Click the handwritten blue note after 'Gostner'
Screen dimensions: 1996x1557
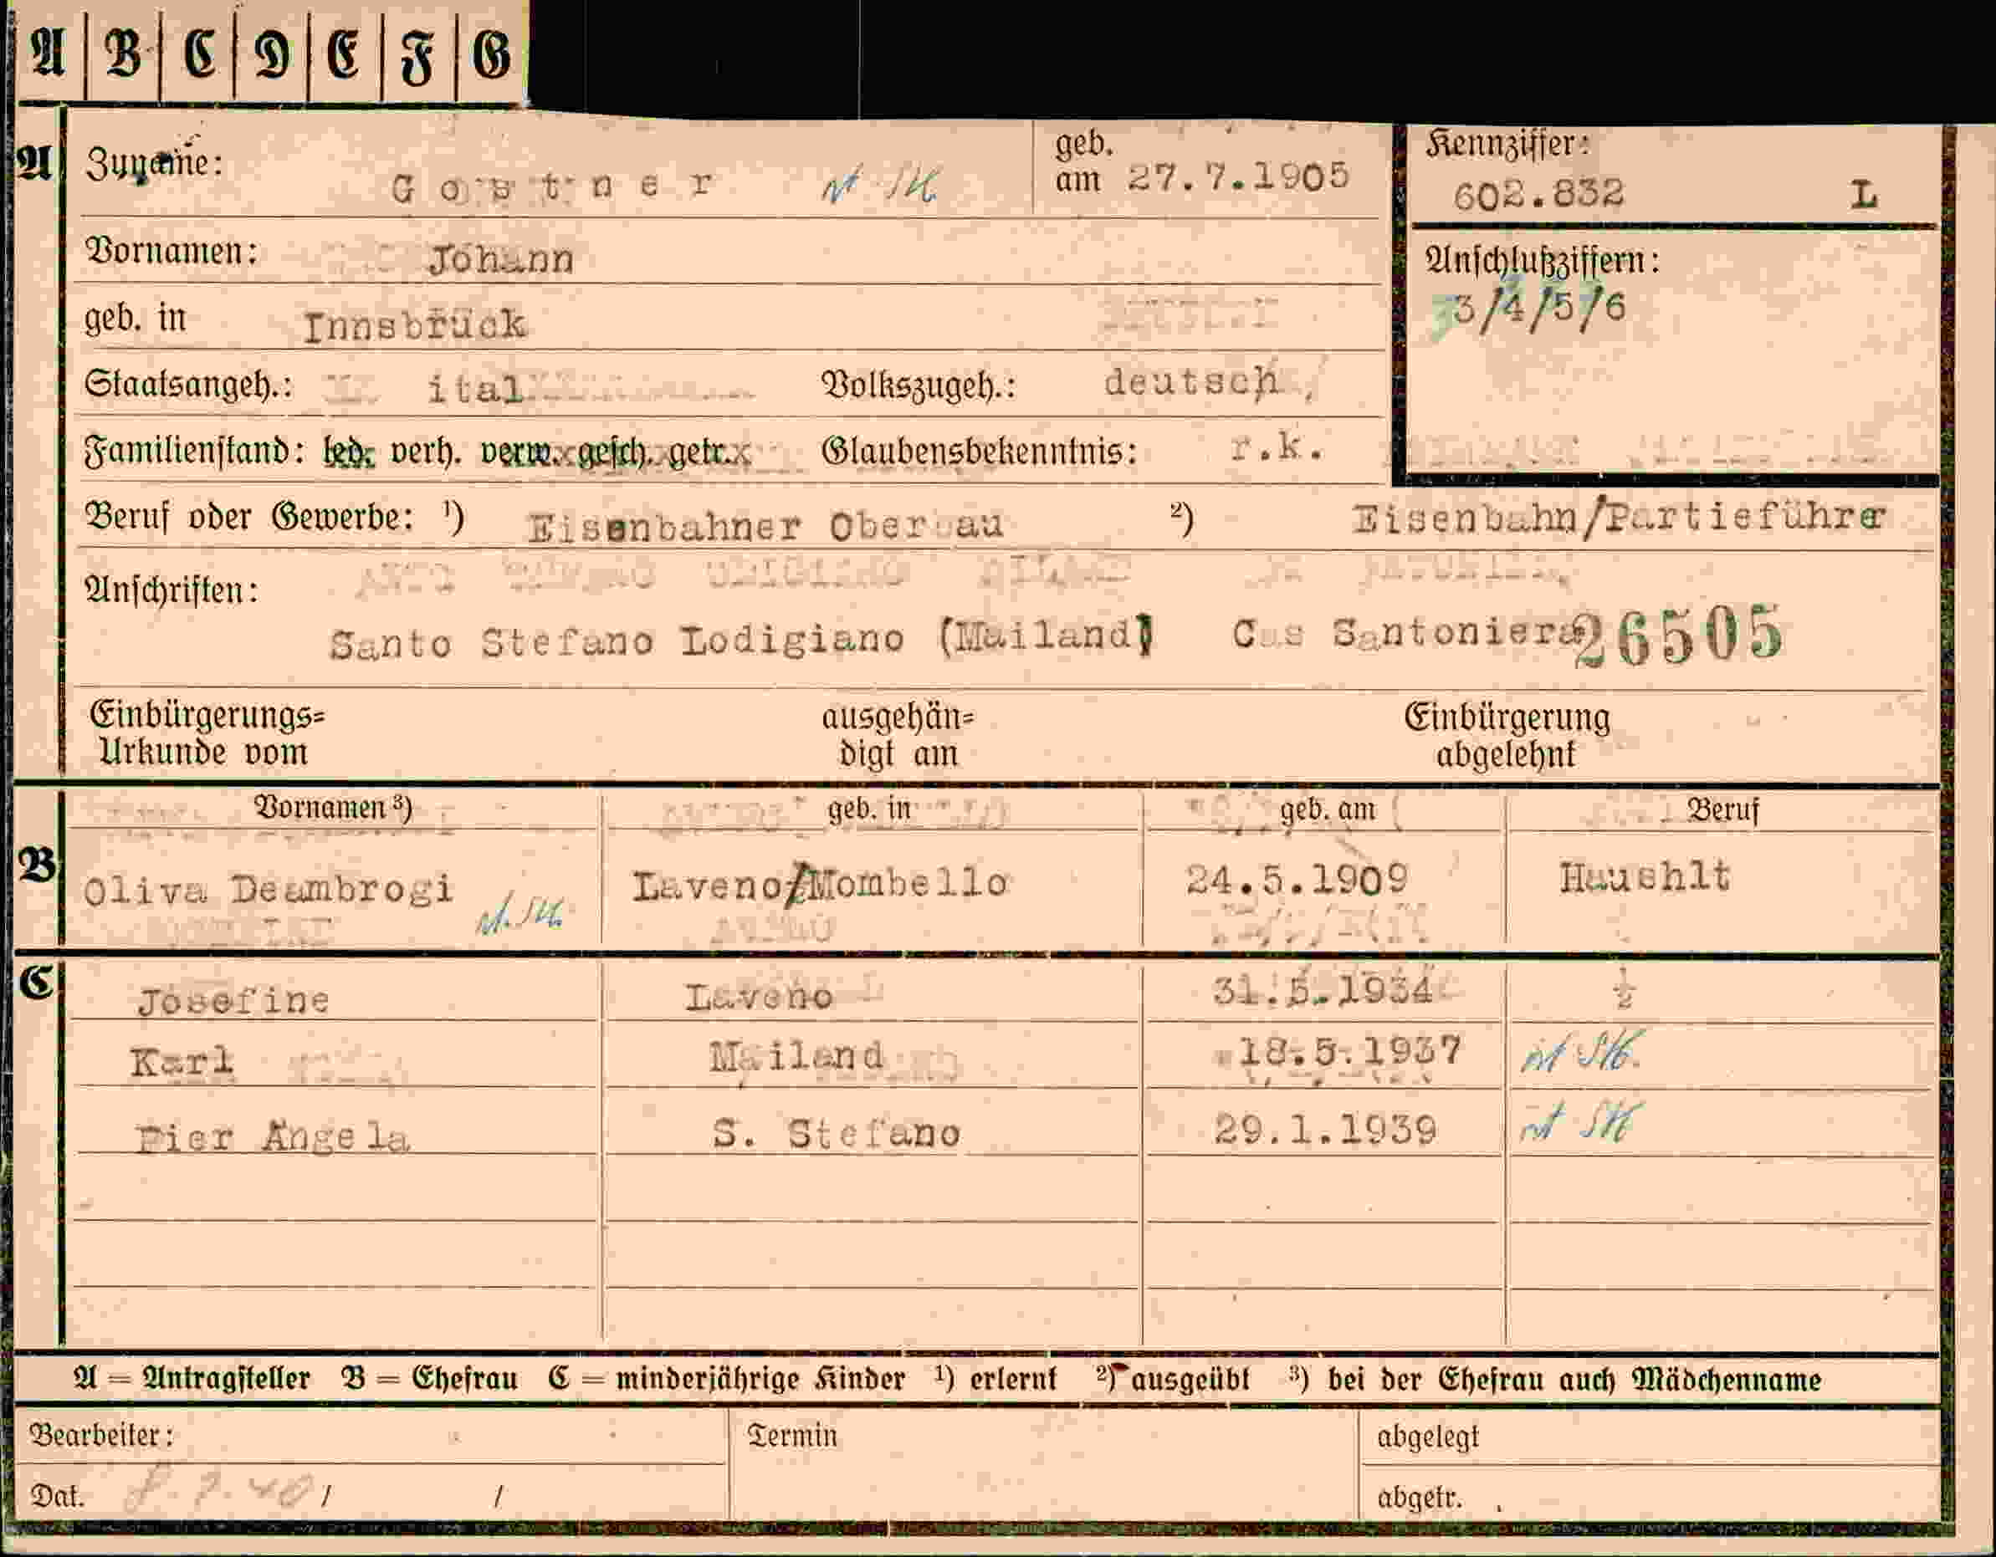pyautogui.click(x=878, y=186)
